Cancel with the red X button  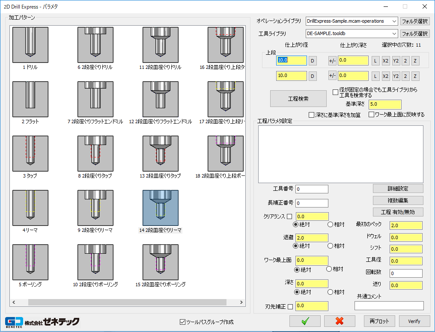[340, 321]
